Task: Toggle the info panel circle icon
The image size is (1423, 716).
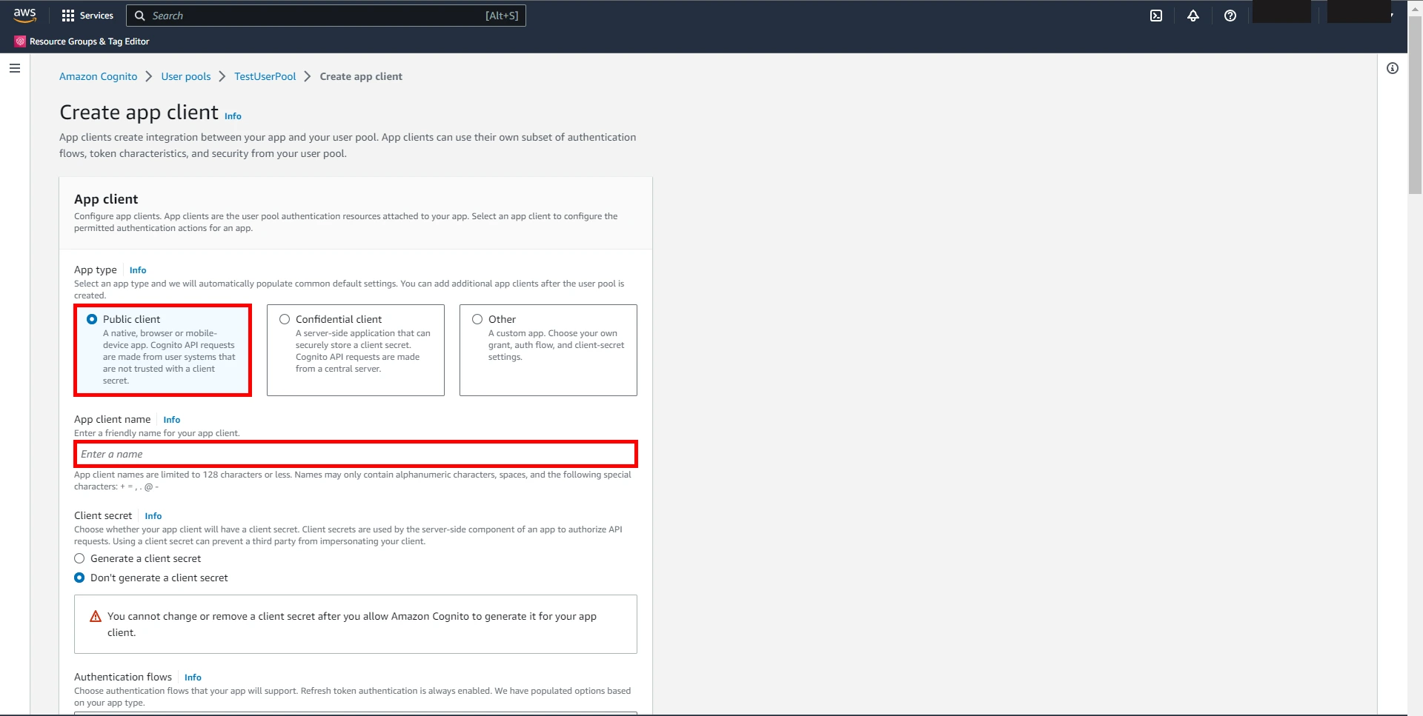Action: click(x=1393, y=68)
